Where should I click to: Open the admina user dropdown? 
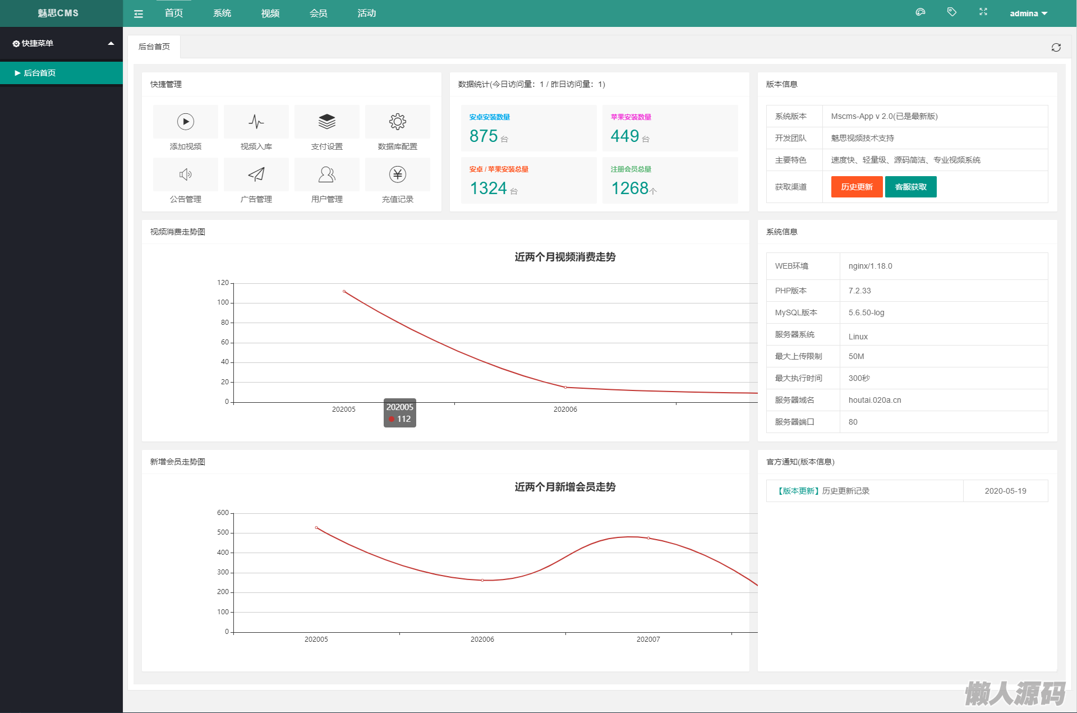[x=1028, y=13]
